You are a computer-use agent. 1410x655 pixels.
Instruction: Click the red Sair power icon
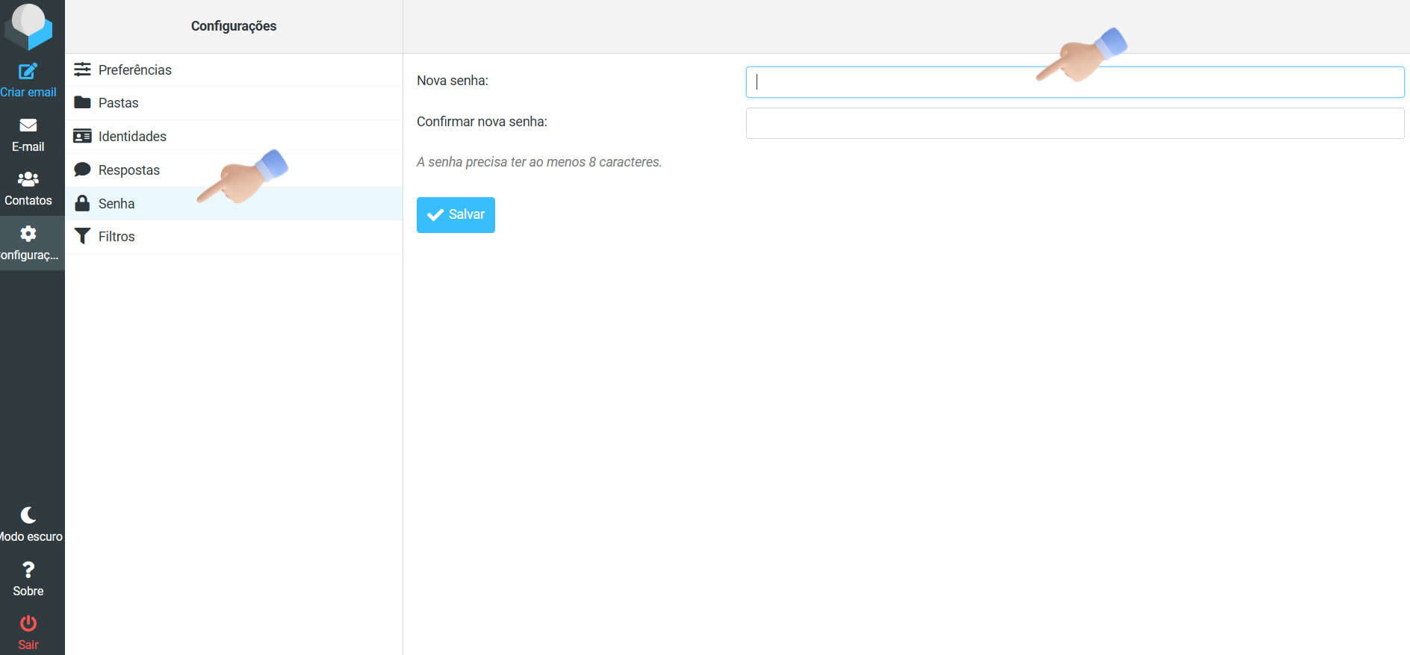pos(28,624)
